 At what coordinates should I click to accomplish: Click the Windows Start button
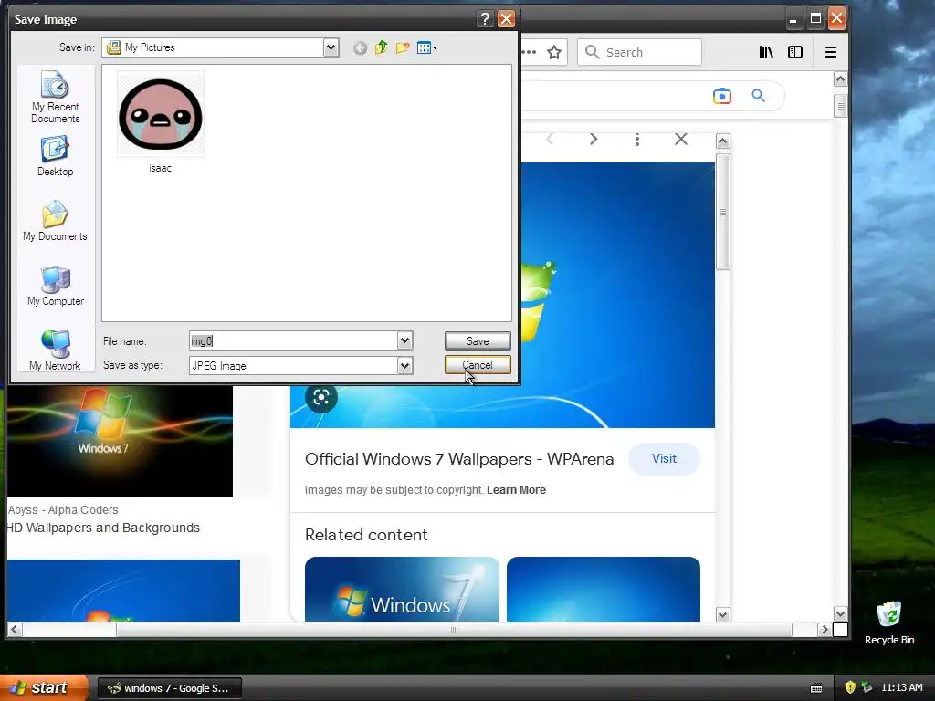click(43, 688)
